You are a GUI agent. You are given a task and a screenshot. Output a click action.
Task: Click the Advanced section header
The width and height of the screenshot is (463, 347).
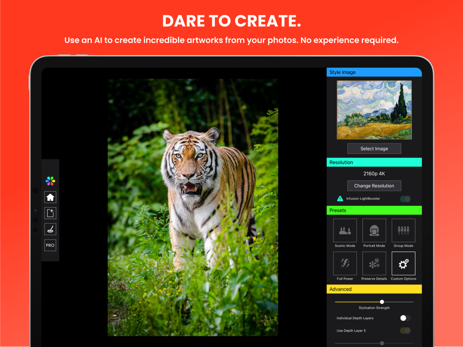click(x=374, y=289)
